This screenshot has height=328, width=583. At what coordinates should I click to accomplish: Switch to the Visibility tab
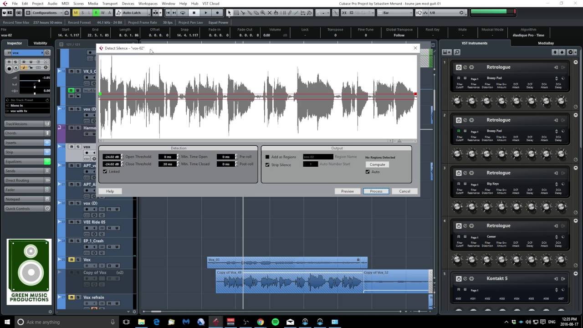click(40, 43)
